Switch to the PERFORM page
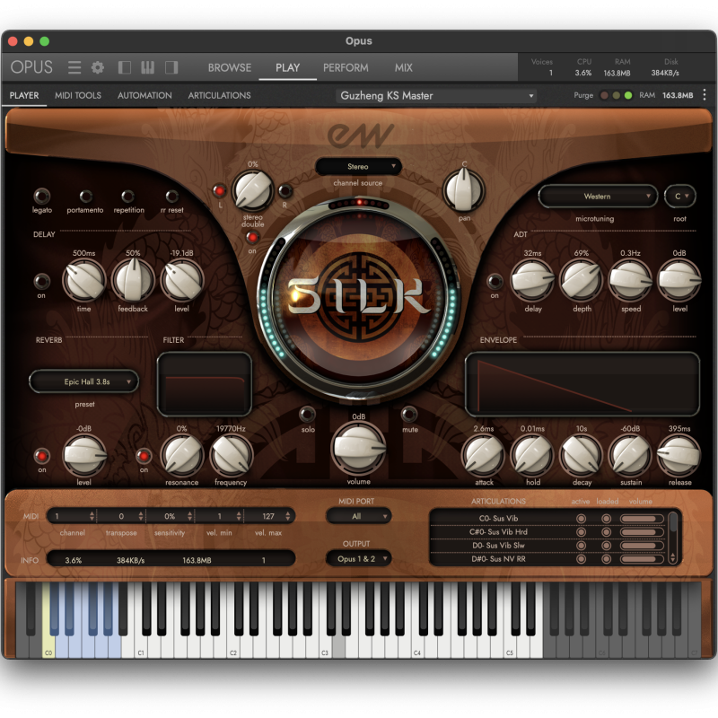 point(346,68)
